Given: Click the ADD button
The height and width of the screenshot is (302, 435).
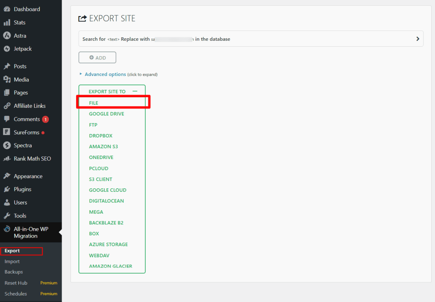Looking at the screenshot, I should click(x=97, y=57).
